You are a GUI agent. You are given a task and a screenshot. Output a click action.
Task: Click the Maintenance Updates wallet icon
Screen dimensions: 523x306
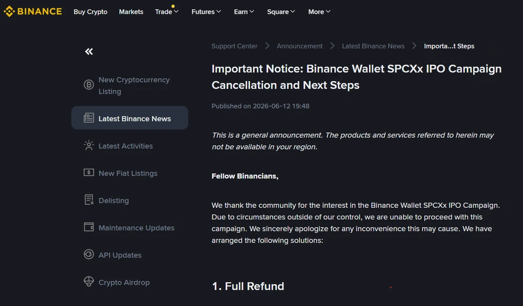tap(89, 227)
